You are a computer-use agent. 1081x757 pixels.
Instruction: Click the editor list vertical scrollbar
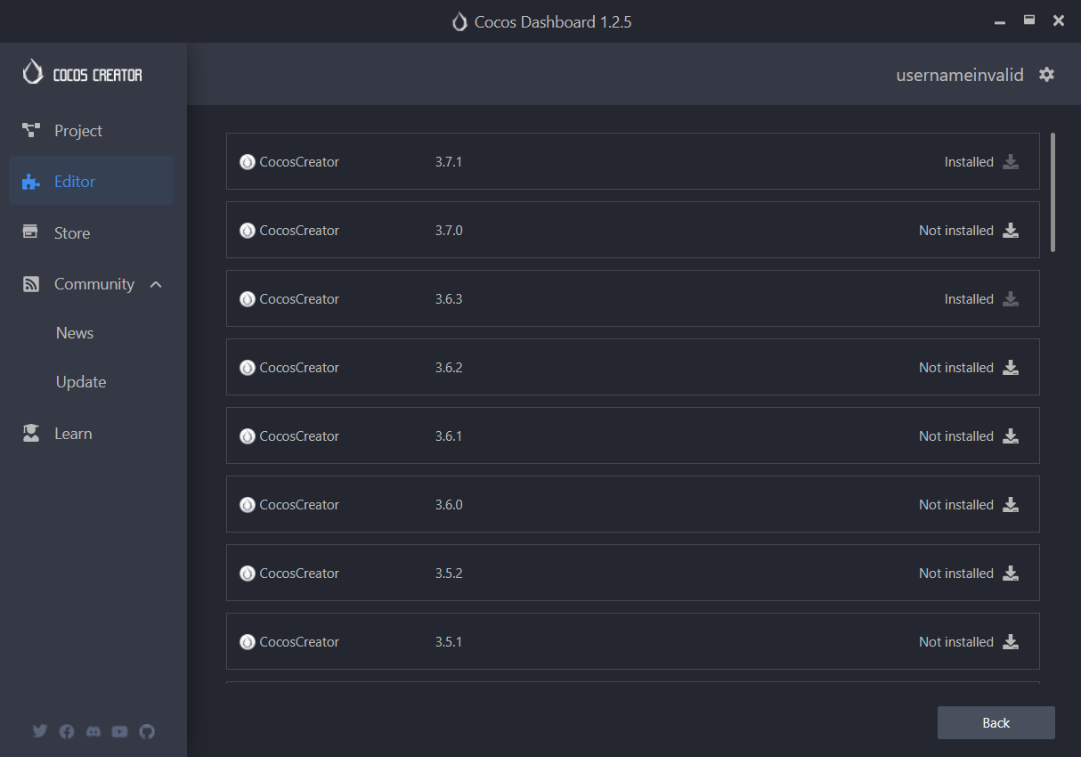coord(1053,192)
